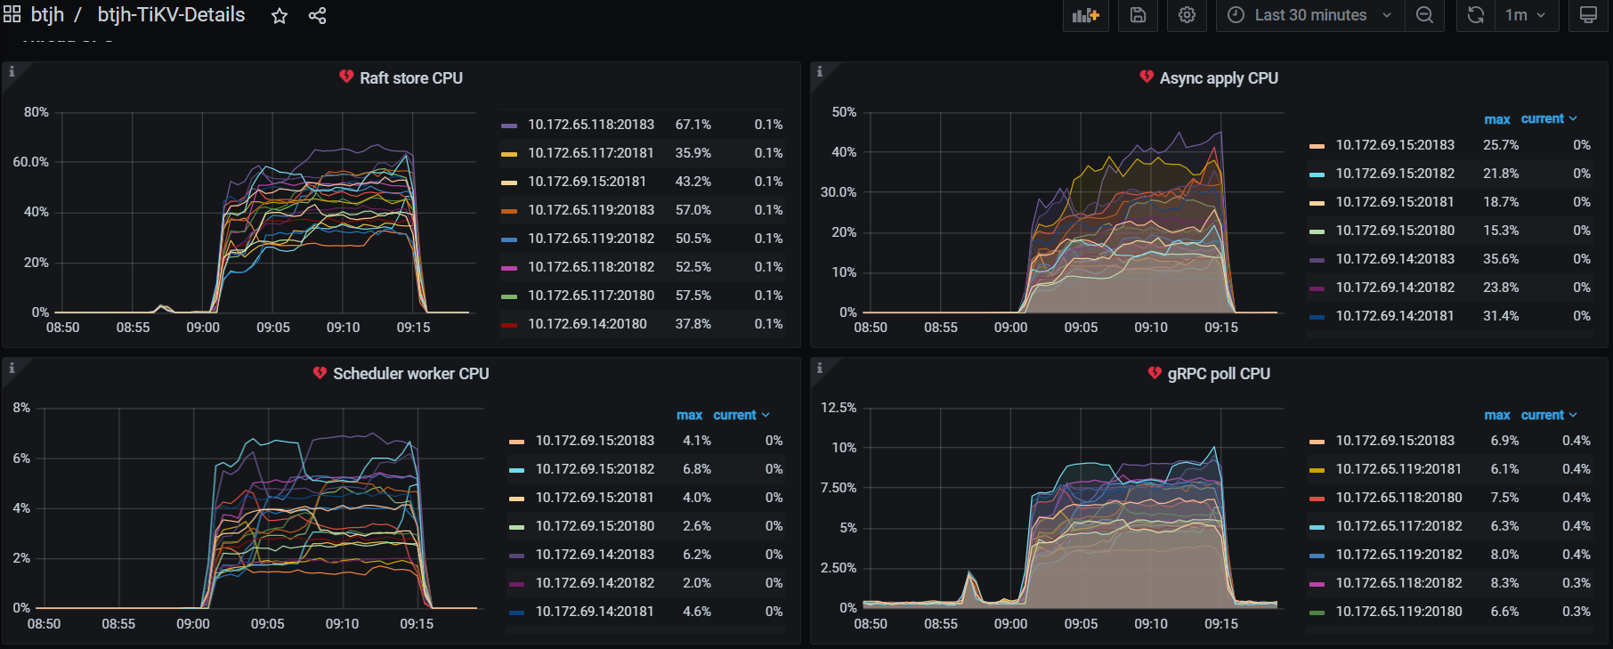The height and width of the screenshot is (649, 1613).
Task: Open the dashboards grid icon
Action: (x=12, y=15)
